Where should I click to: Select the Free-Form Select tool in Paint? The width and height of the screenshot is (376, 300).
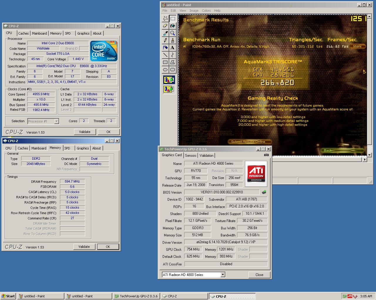point(165,18)
